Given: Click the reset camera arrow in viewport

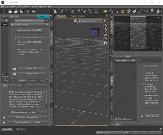Looking at the screenshot, I should click(105, 43).
